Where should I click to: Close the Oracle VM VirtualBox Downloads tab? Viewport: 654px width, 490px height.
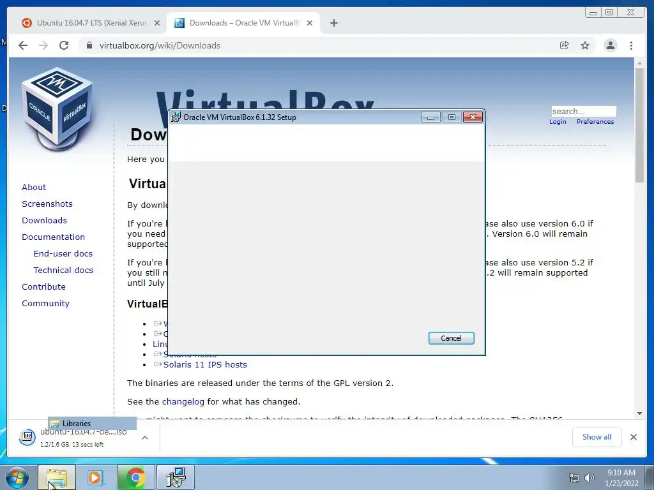pos(310,23)
